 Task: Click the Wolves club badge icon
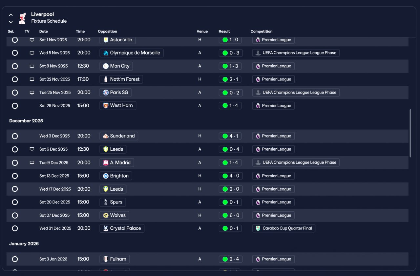[x=106, y=215]
